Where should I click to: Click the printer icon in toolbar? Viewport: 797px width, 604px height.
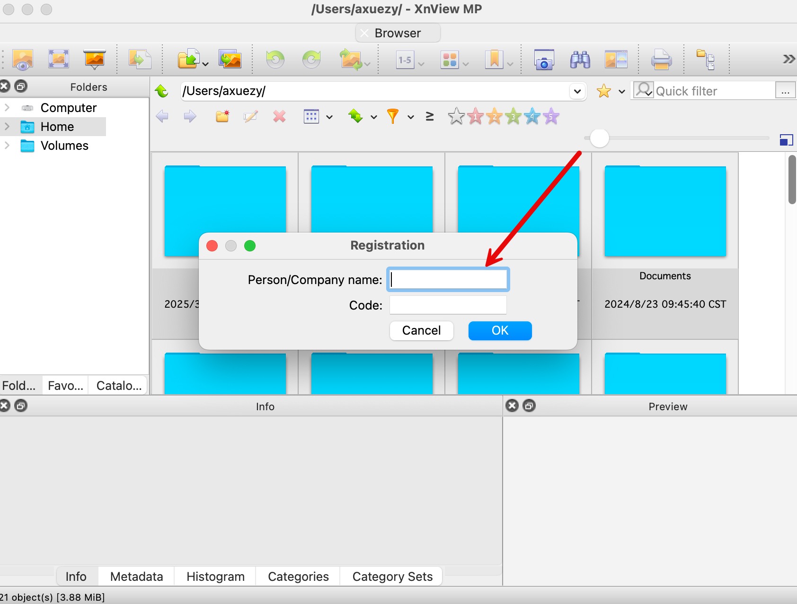coord(661,60)
